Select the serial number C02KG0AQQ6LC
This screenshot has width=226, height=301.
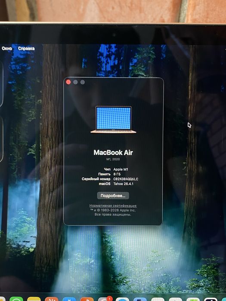(x=126, y=179)
